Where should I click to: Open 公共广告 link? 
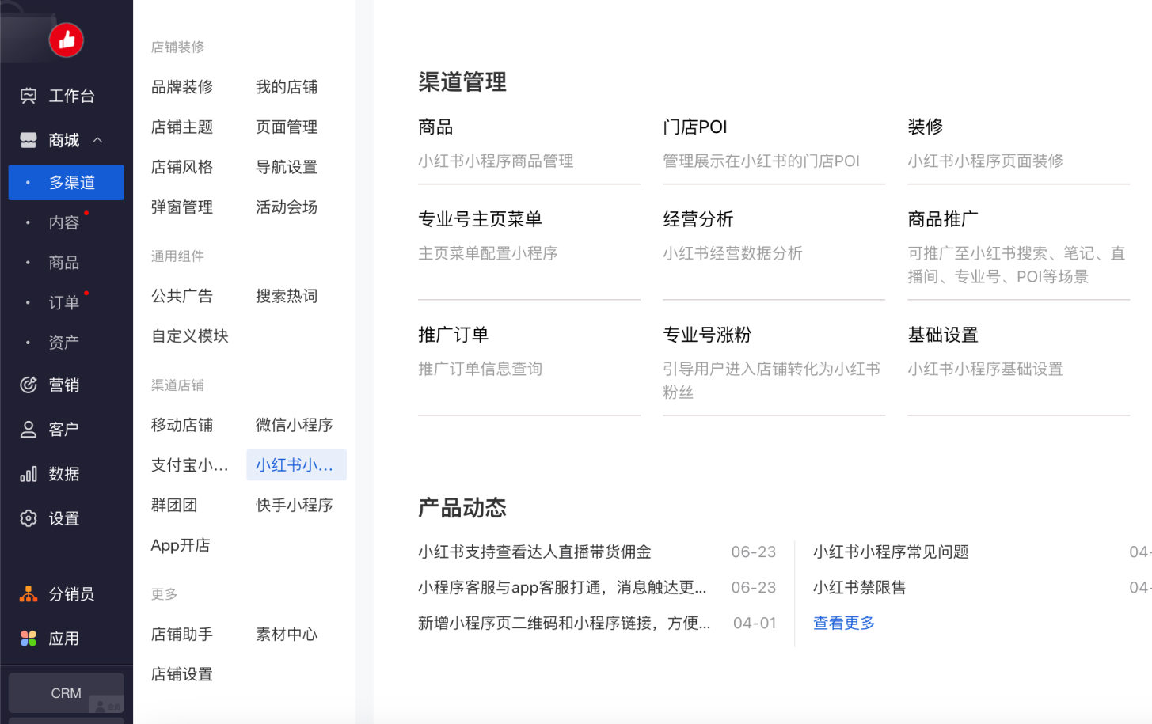click(x=182, y=296)
